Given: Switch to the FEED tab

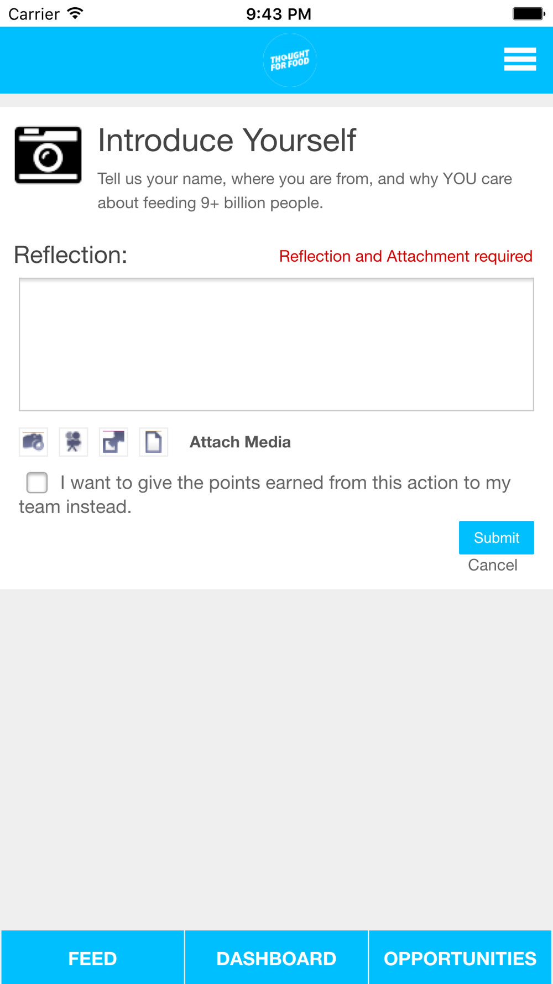Looking at the screenshot, I should pyautogui.click(x=92, y=957).
